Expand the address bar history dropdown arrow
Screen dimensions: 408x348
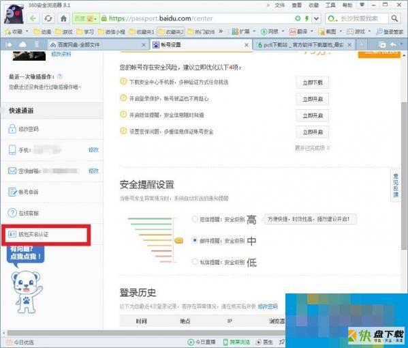[x=317, y=18]
